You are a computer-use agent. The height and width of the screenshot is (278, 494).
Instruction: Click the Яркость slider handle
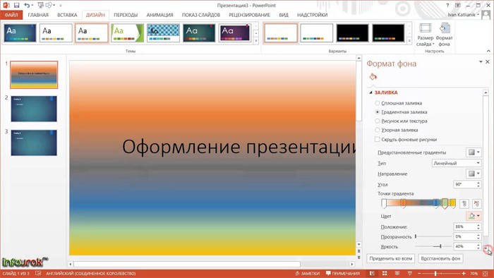coord(440,246)
